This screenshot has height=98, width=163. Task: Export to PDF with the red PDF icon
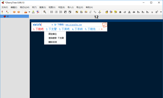pos(38,12)
